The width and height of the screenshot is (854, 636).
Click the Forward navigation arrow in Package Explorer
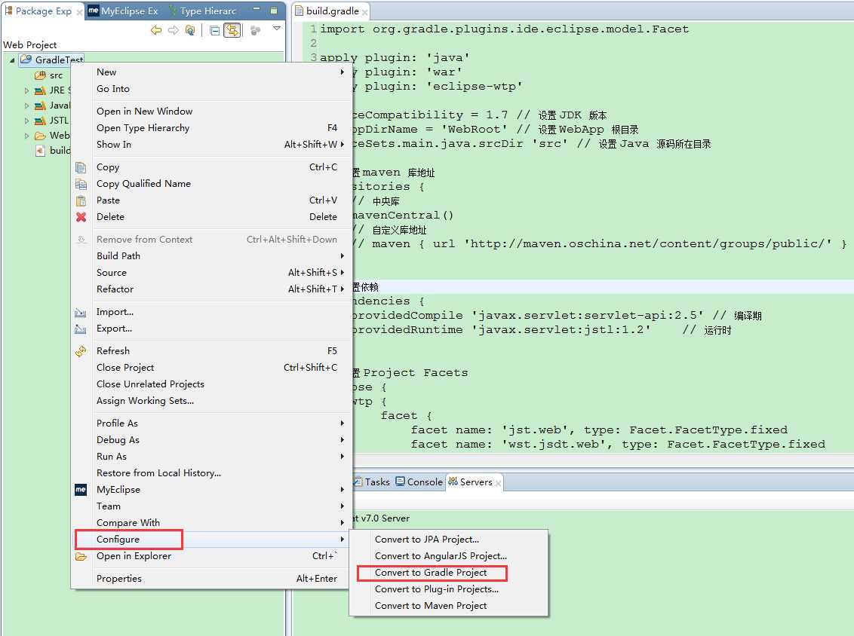pyautogui.click(x=174, y=30)
